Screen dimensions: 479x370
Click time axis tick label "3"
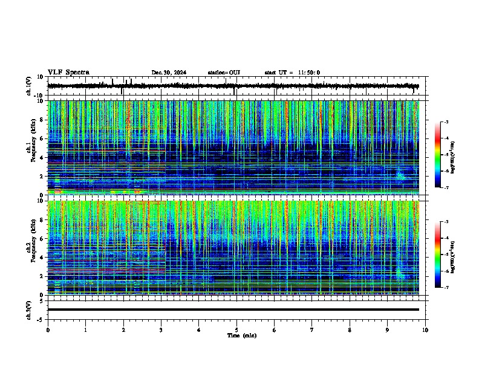click(161, 330)
